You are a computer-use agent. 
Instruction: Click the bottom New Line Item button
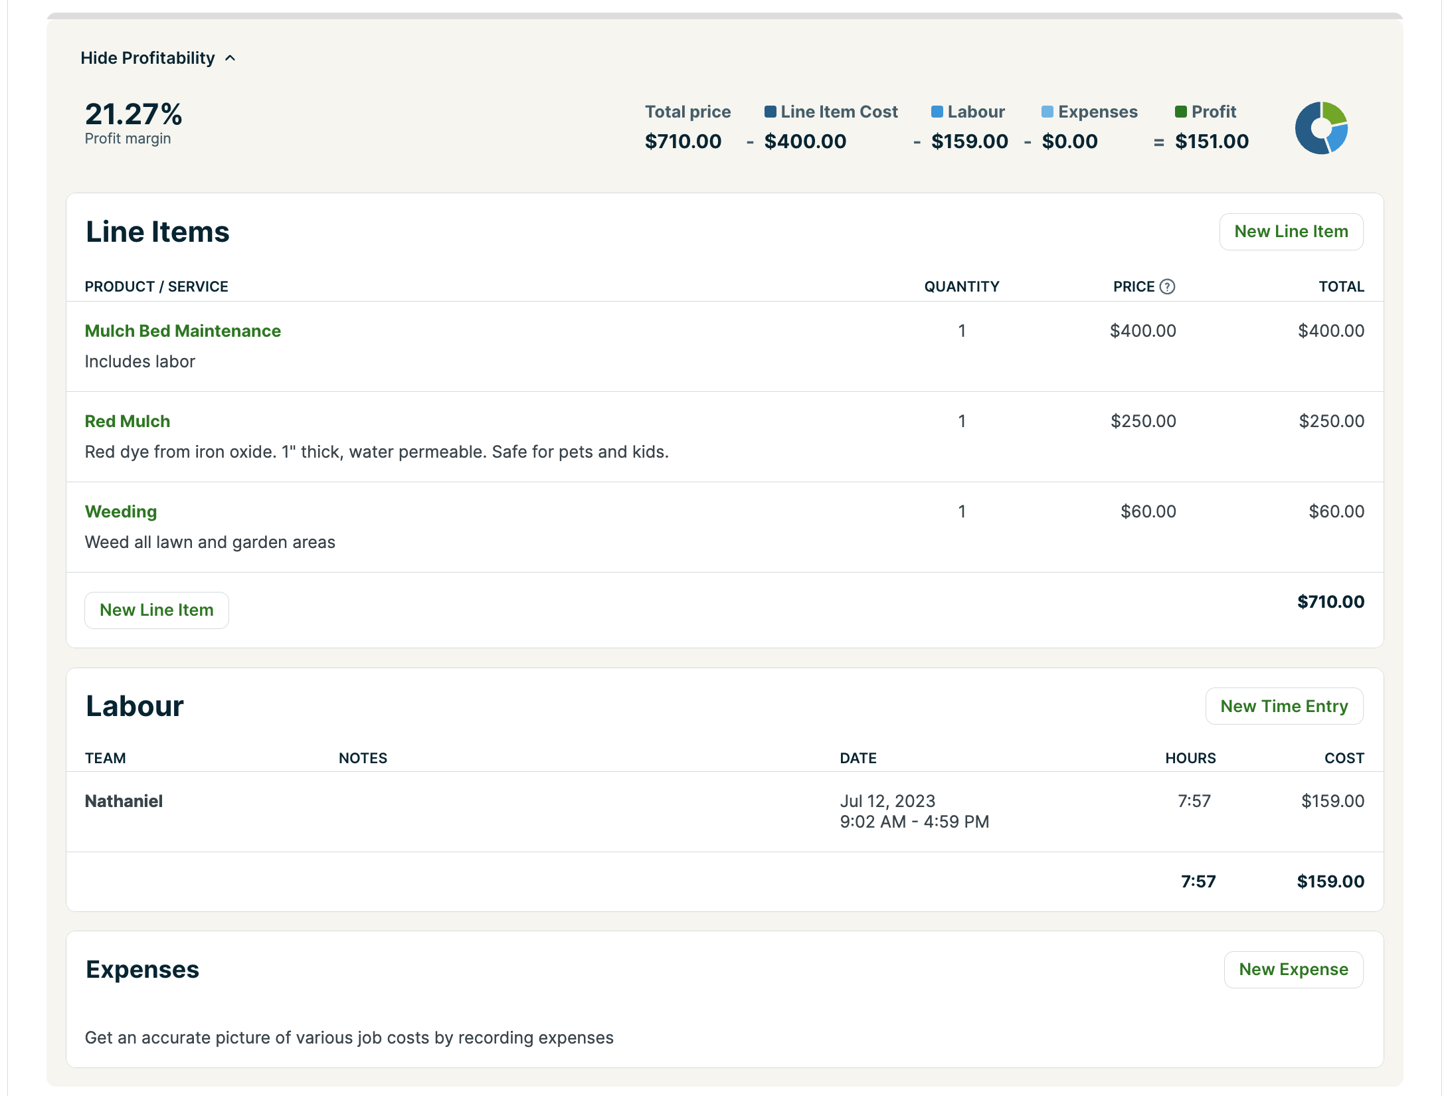pos(157,610)
